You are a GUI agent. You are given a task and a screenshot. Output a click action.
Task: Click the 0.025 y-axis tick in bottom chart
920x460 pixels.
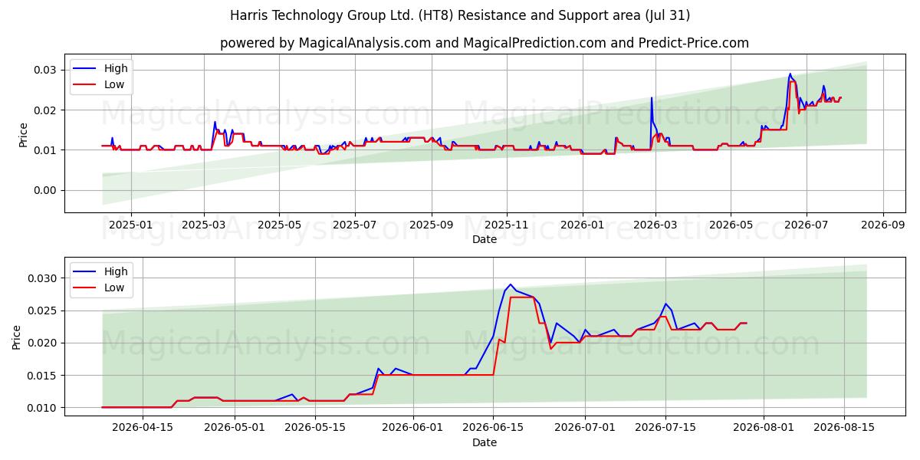[43, 310]
